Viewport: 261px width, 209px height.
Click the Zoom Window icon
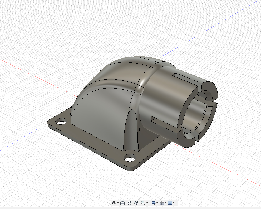[x=143, y=203]
